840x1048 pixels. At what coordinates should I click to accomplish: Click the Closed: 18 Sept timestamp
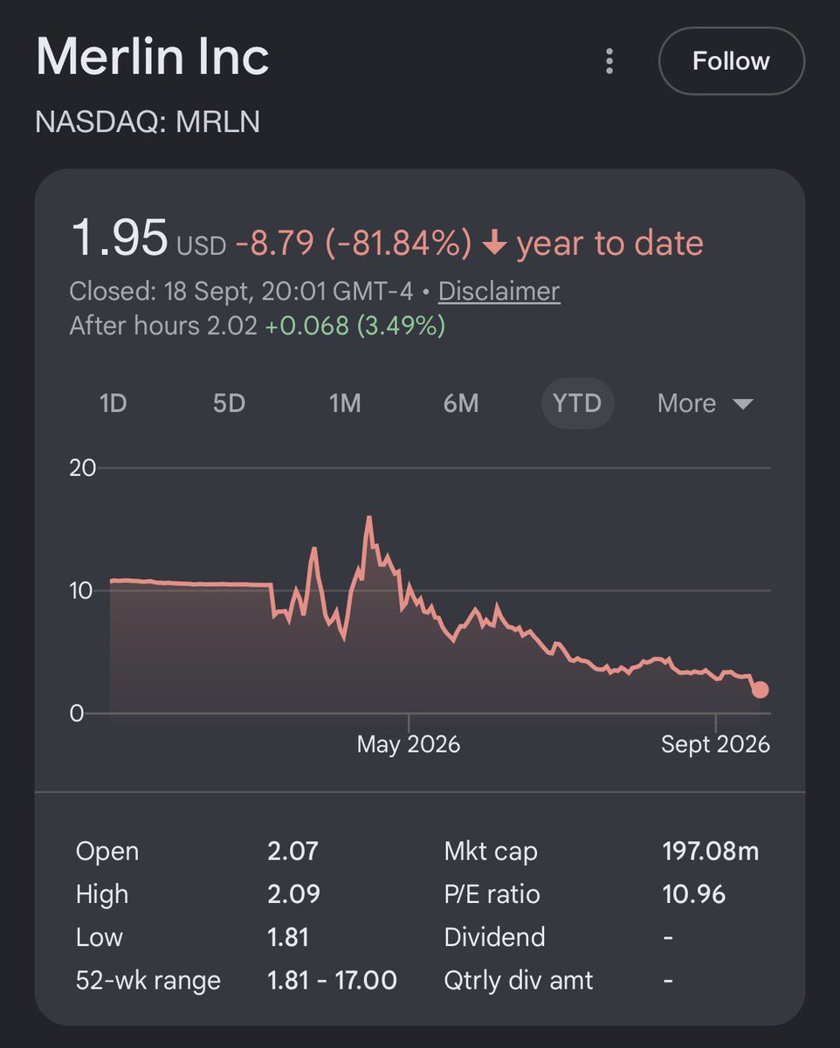(x=241, y=291)
